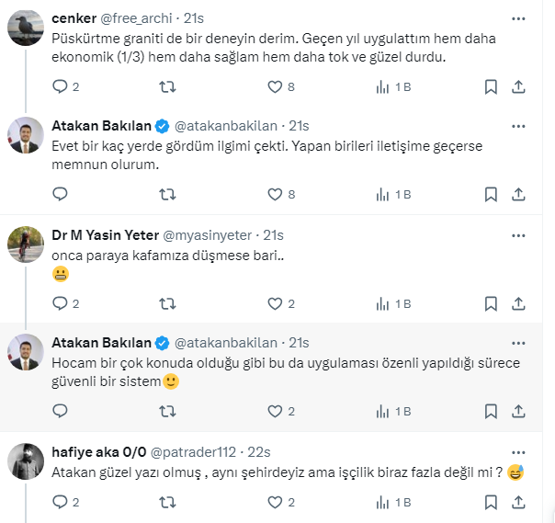Like Dr M Yasin Yeter's tweet

[275, 303]
